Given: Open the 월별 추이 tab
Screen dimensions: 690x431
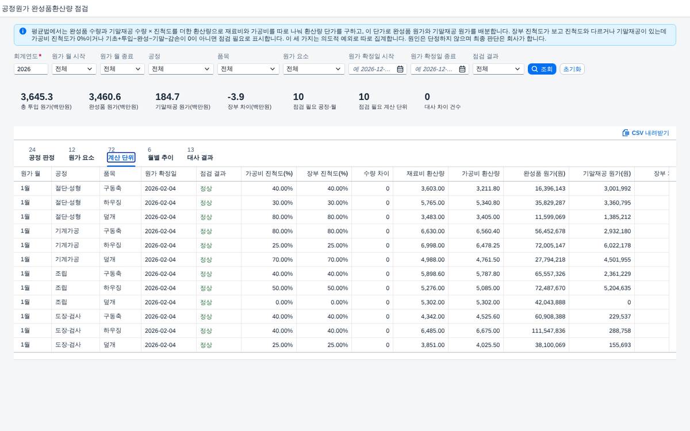Looking at the screenshot, I should tap(160, 154).
